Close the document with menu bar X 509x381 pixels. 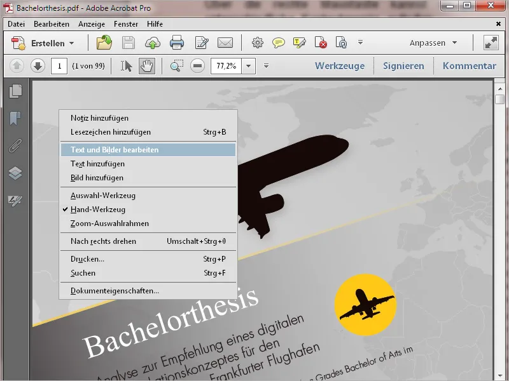click(x=498, y=23)
